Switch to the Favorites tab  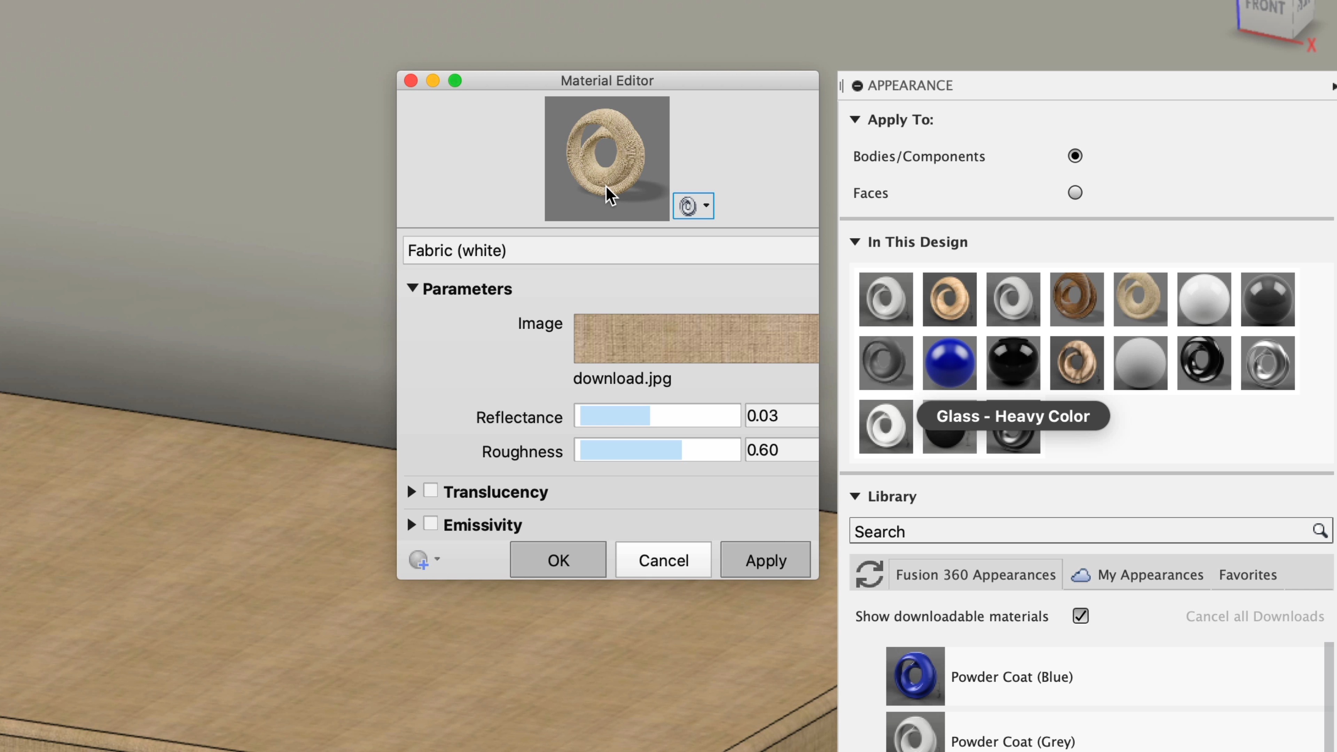[x=1248, y=574]
